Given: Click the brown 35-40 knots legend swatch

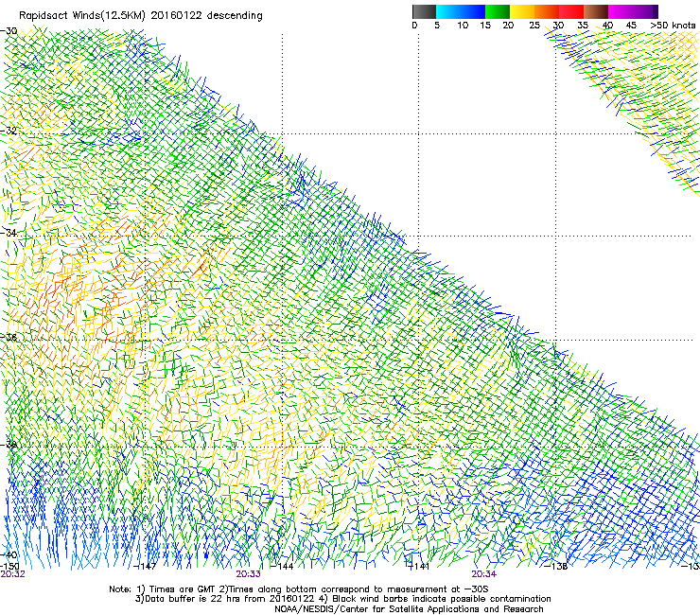Looking at the screenshot, I should 596,11.
